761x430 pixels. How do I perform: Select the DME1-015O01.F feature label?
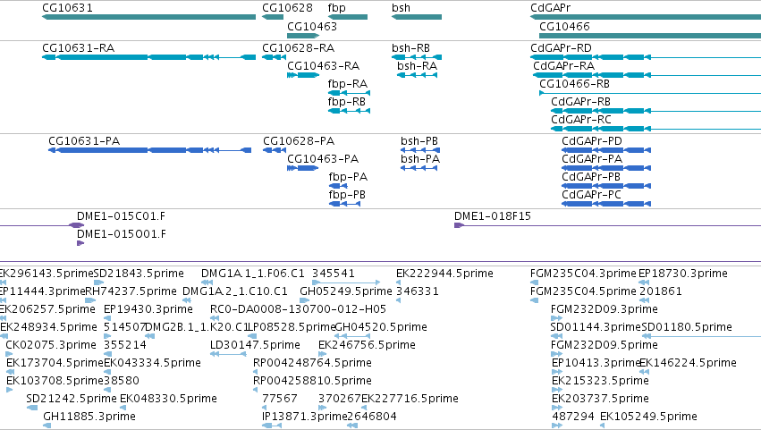point(122,234)
